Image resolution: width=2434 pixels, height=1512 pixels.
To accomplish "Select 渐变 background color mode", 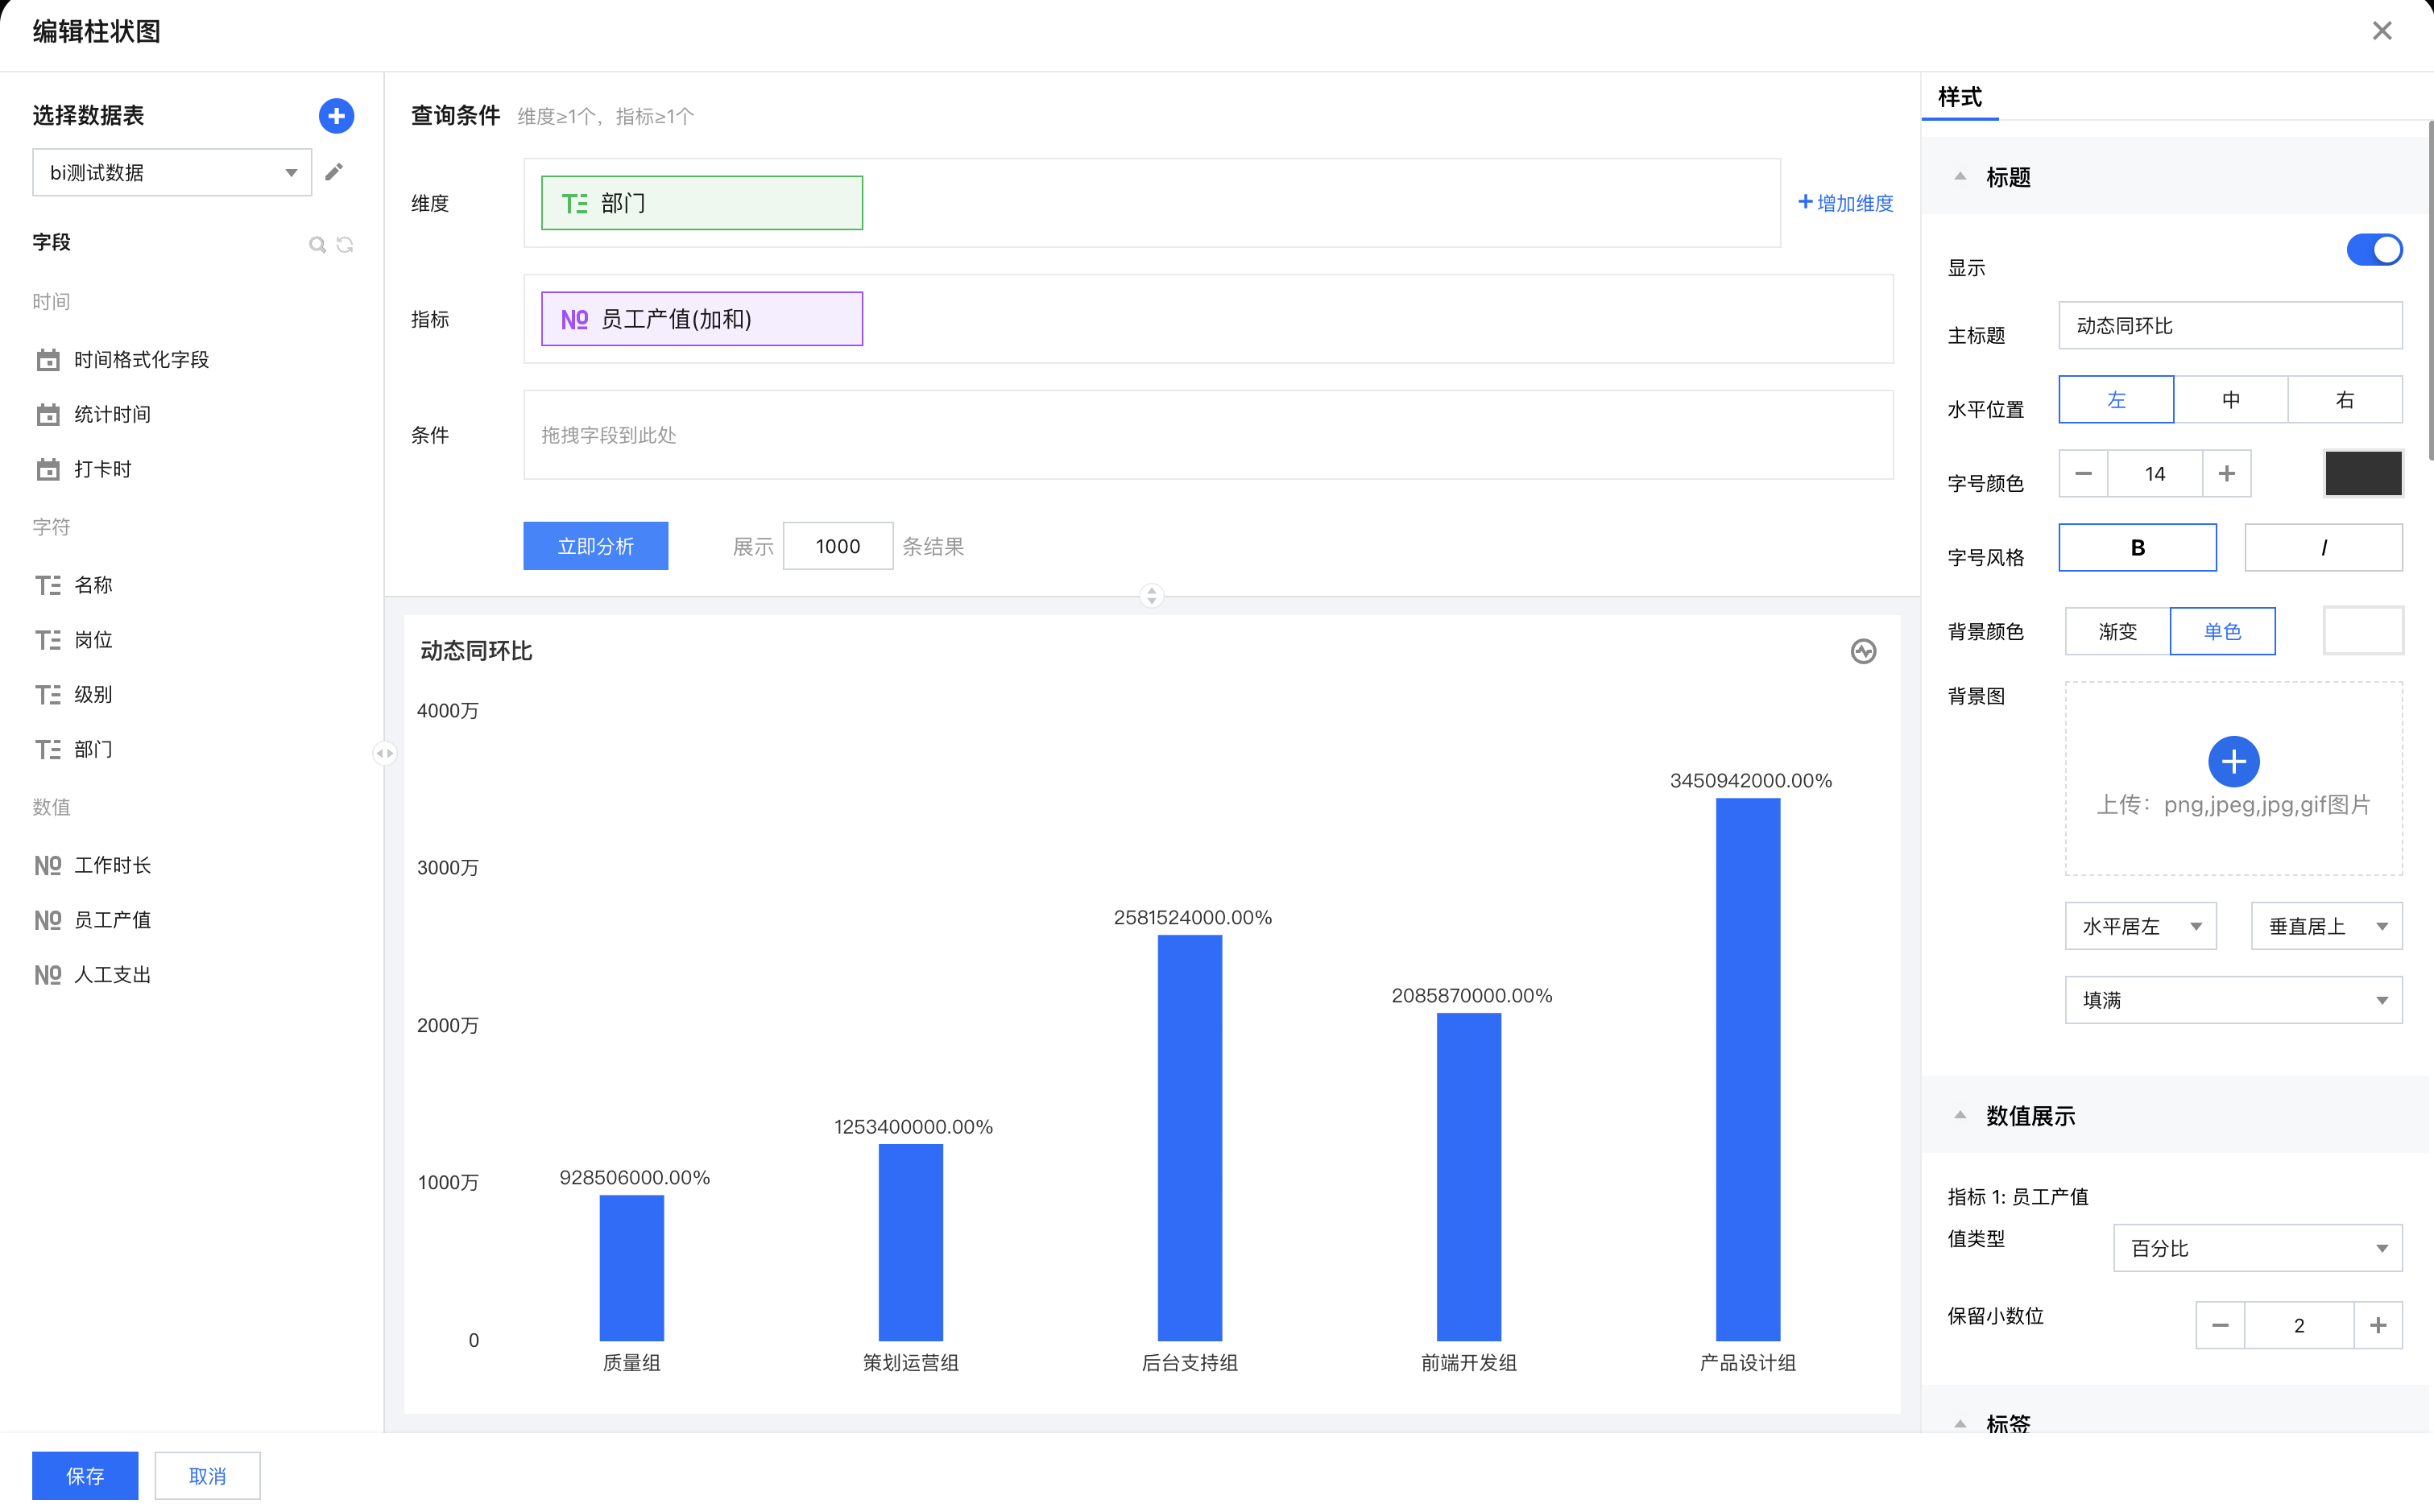I will click(x=2117, y=631).
